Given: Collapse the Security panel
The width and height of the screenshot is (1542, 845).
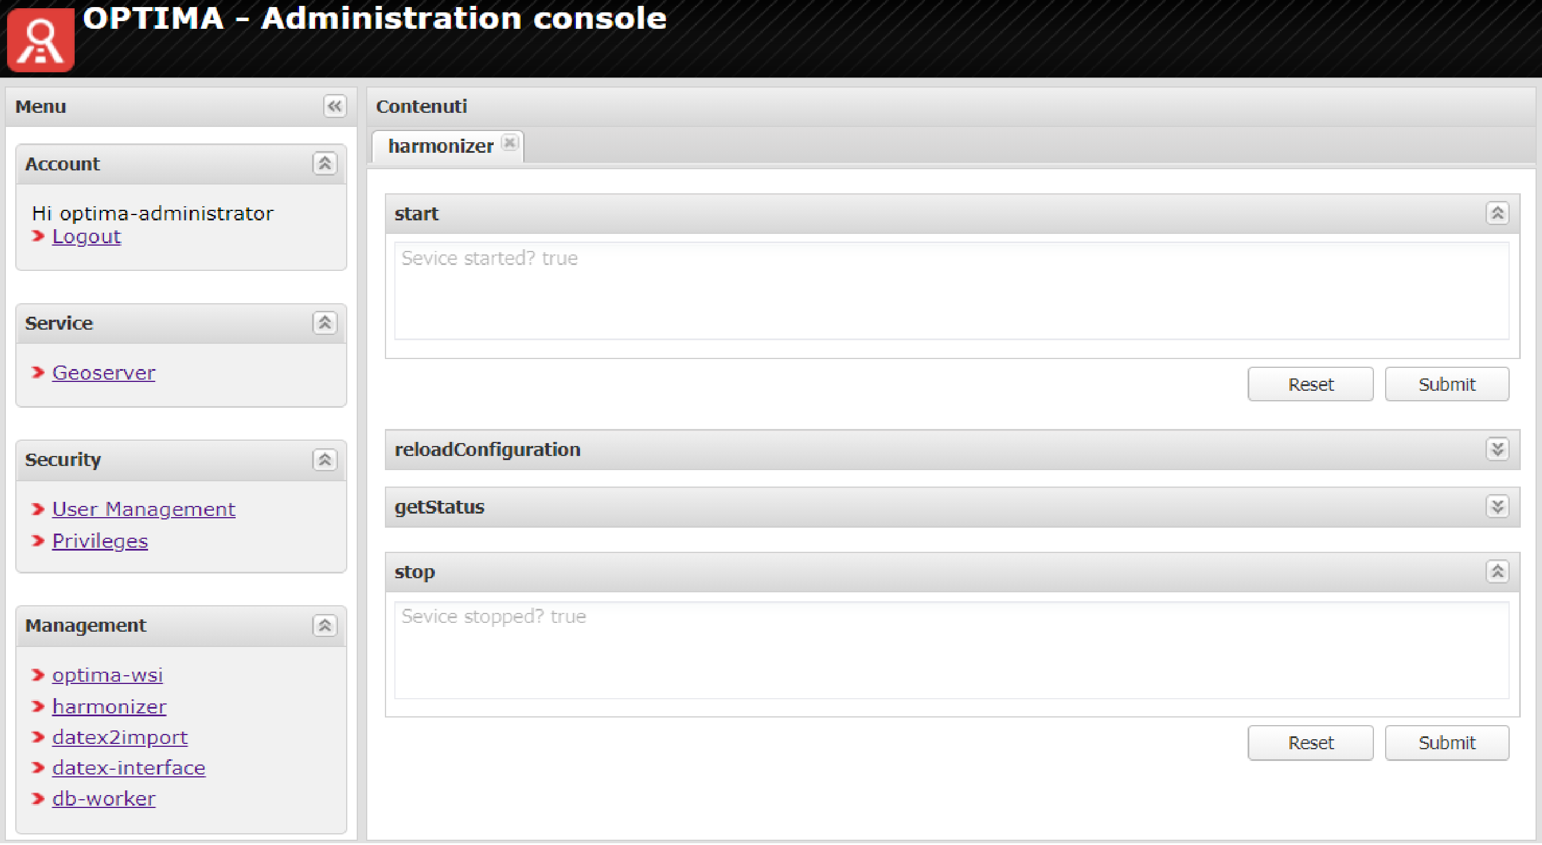Looking at the screenshot, I should coord(324,460).
